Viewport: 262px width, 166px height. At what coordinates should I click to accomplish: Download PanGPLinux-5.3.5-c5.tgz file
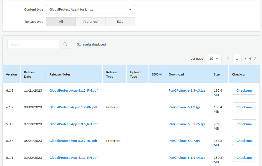(x=187, y=124)
